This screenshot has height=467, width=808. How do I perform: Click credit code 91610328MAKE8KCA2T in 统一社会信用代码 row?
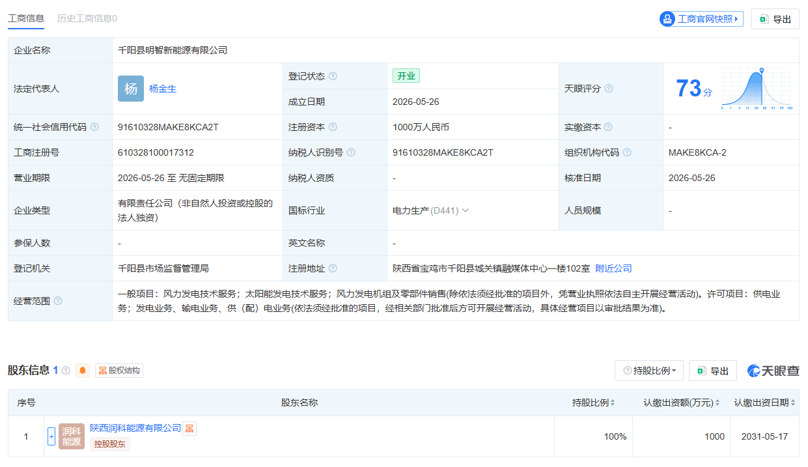[168, 127]
